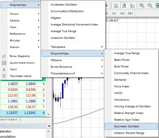Switch chart to line chart view
159x138 pixels.
pyautogui.click(x=132, y=6)
